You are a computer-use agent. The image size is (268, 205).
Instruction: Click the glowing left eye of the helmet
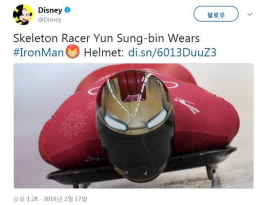click(x=115, y=122)
